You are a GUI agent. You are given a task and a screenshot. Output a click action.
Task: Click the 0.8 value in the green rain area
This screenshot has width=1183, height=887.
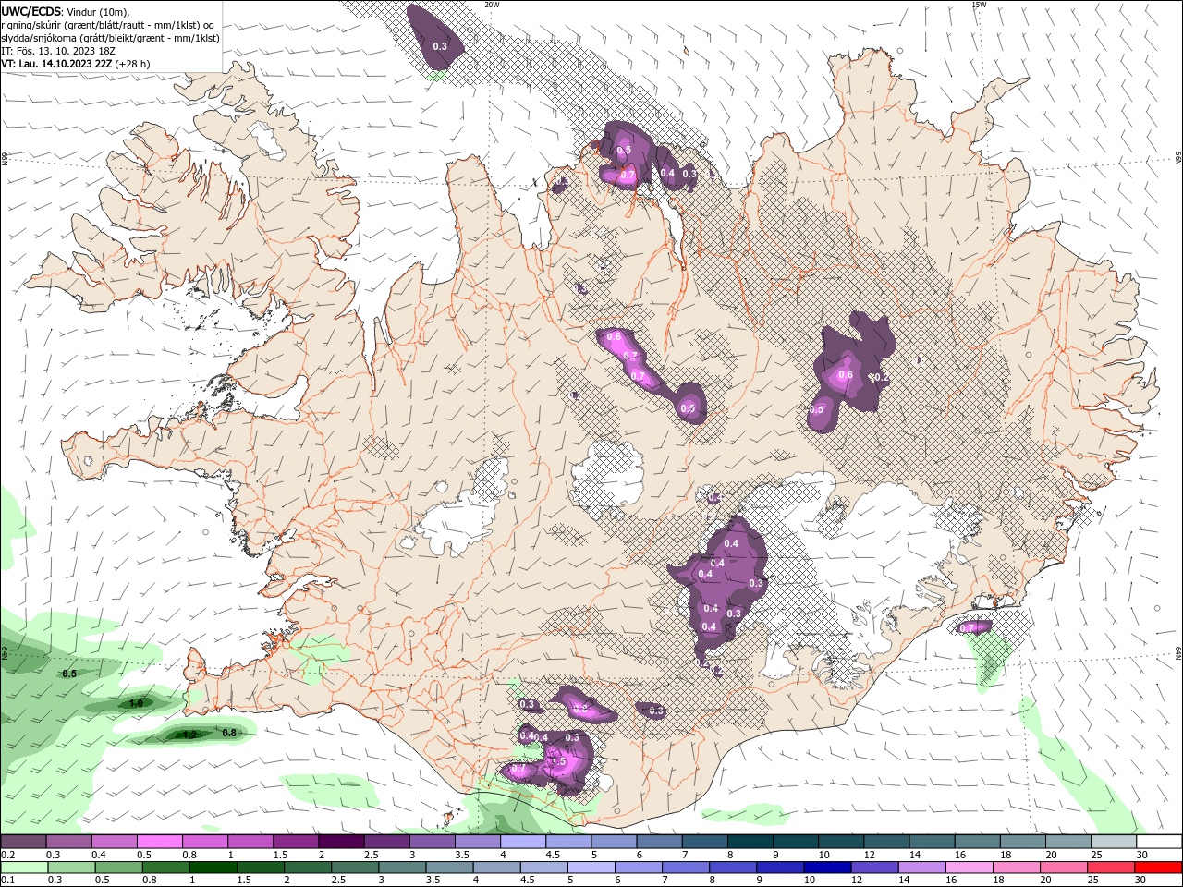(230, 733)
